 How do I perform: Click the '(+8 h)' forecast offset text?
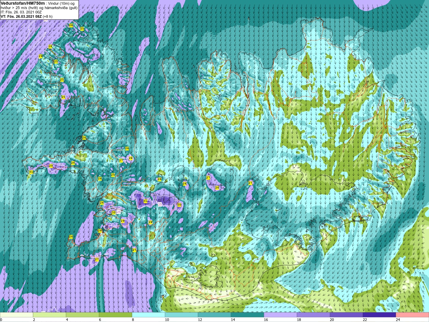tap(48, 16)
